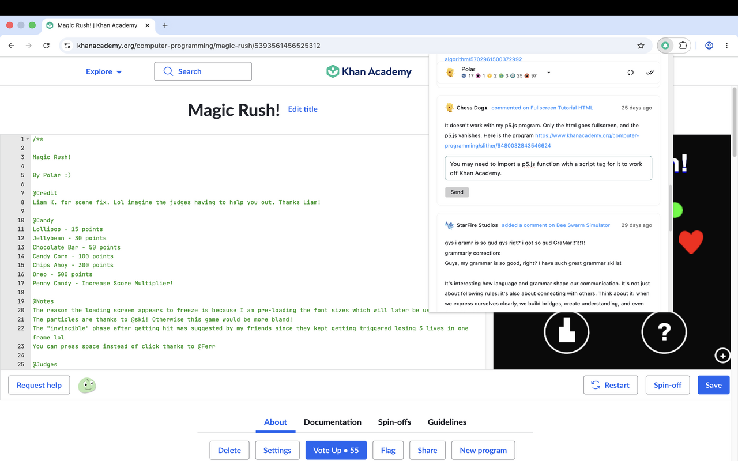Click the browser forward arrow

[29, 46]
